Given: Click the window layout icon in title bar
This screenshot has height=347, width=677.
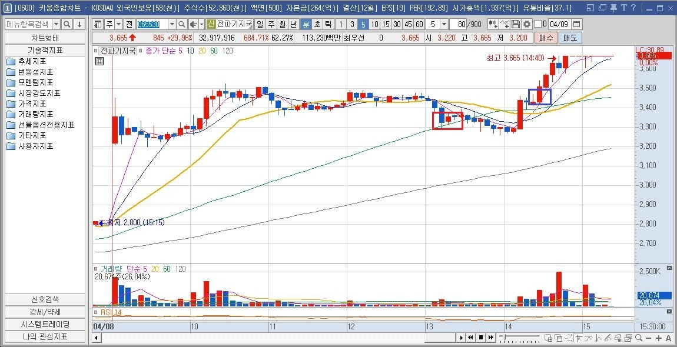Looking at the screenshot, I should tap(591, 8).
